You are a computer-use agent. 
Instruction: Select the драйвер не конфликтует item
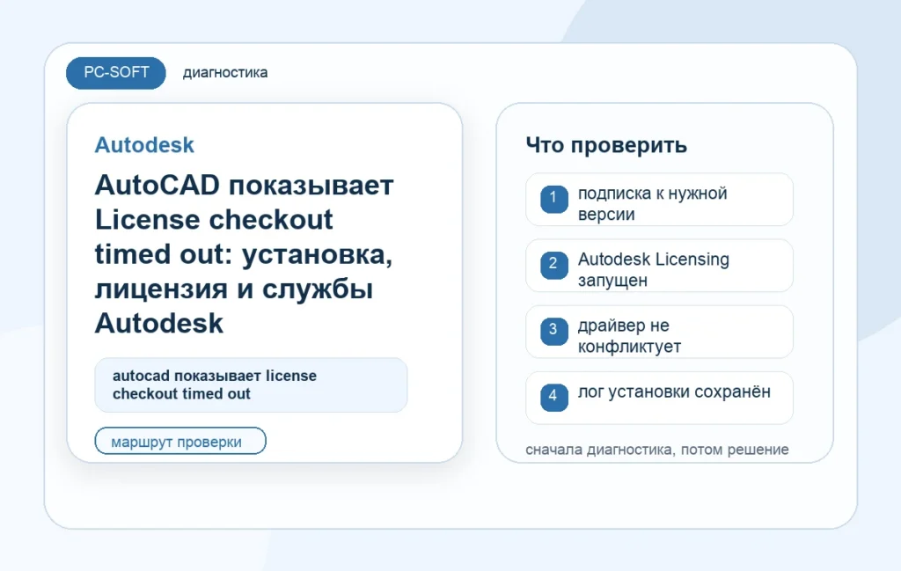tap(659, 332)
